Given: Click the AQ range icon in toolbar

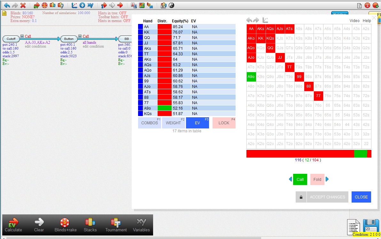Looking at the screenshot, I should (134, 5).
